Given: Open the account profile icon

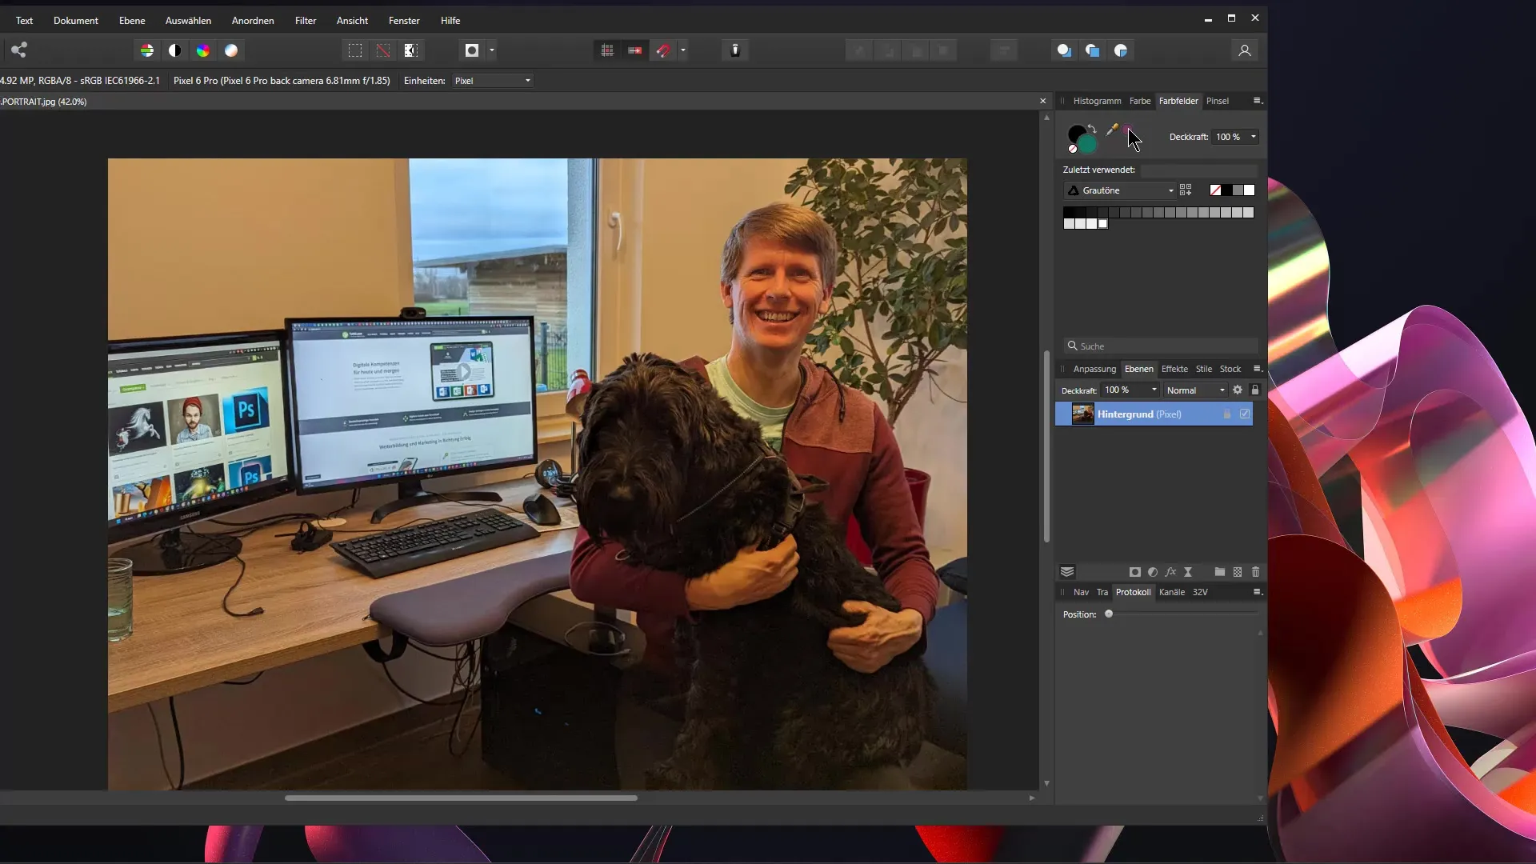Looking at the screenshot, I should [x=1245, y=50].
